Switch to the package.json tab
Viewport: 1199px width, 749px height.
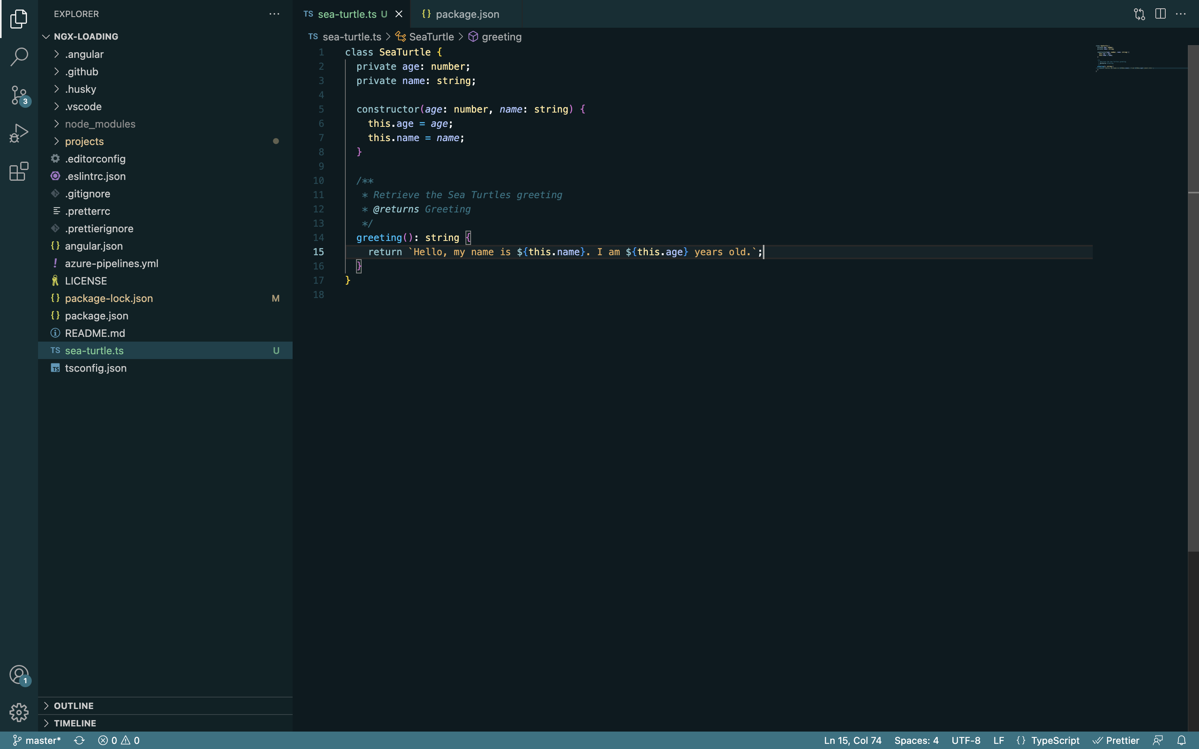467,14
